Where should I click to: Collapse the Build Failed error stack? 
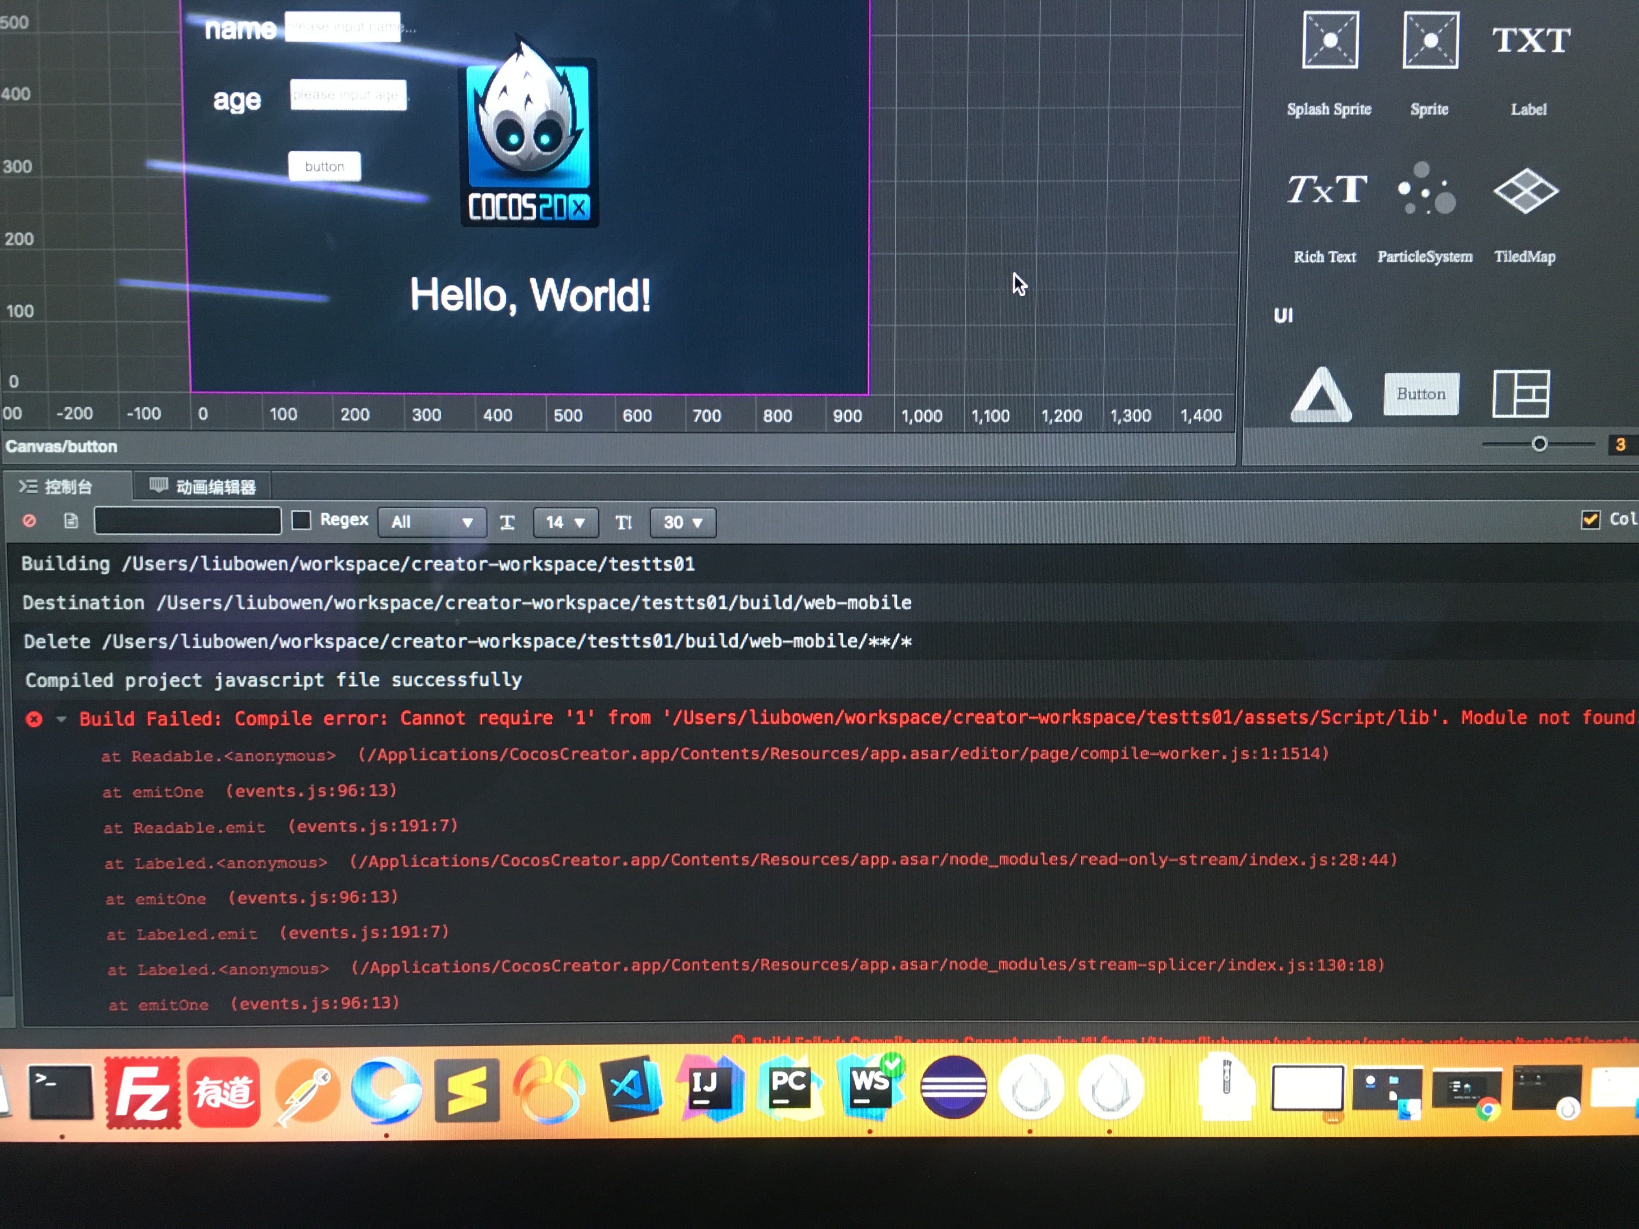click(61, 719)
